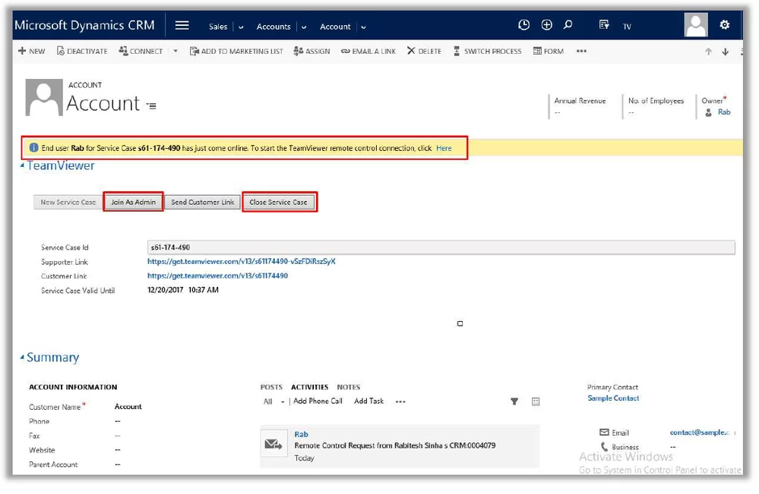This screenshot has height=494, width=759.
Task: Open the advanced find icon
Action: click(x=604, y=25)
